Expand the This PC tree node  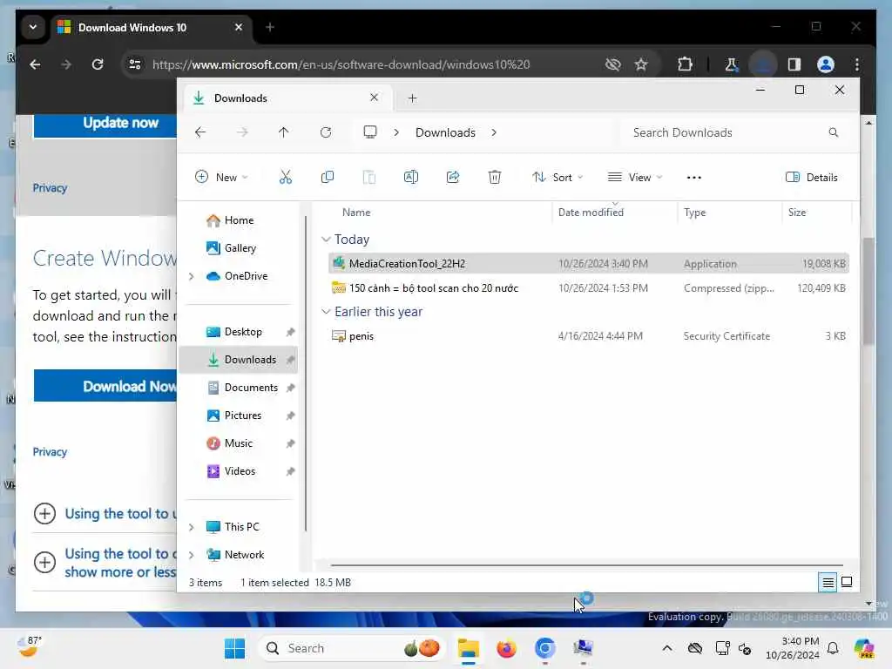click(x=191, y=527)
